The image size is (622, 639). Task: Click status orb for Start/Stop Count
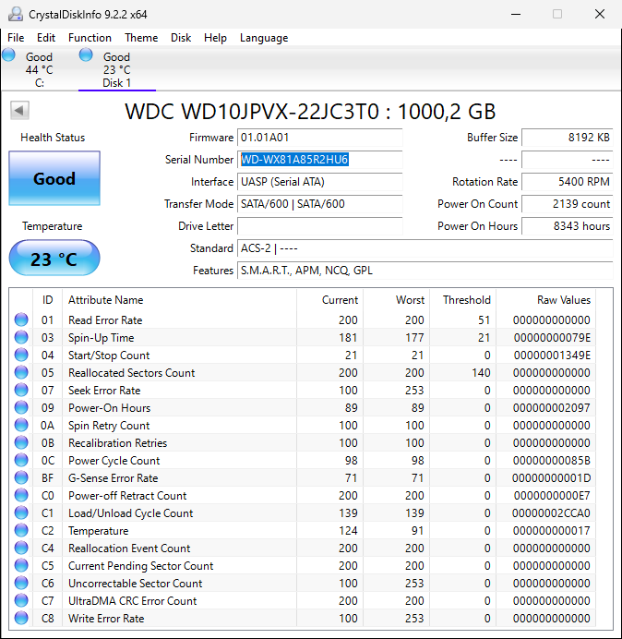[21, 355]
